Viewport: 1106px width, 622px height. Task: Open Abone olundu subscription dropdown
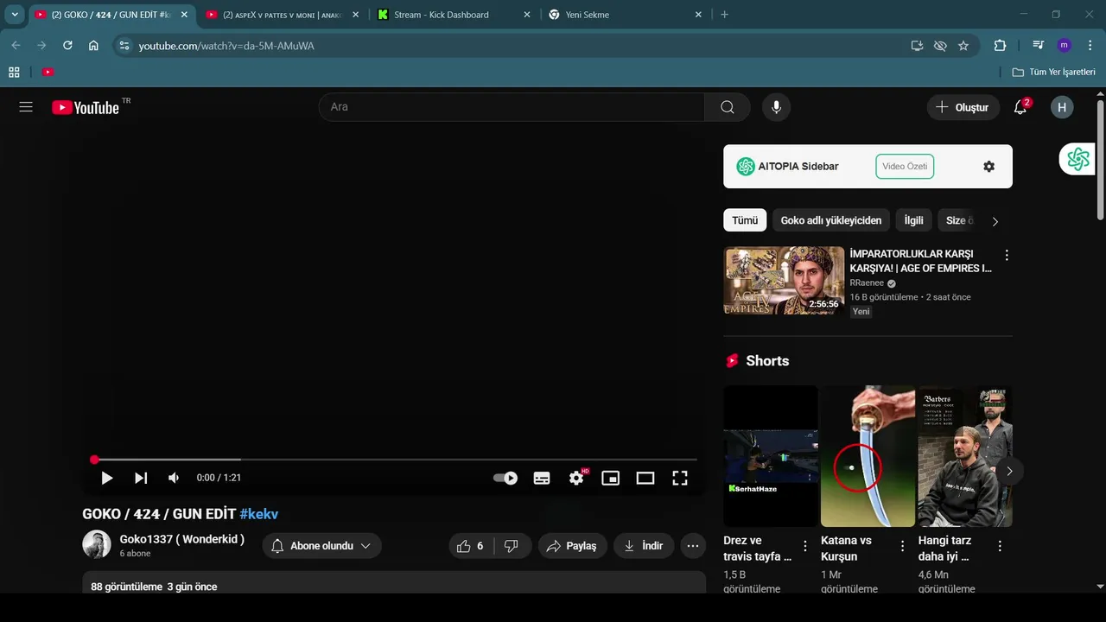click(x=321, y=546)
